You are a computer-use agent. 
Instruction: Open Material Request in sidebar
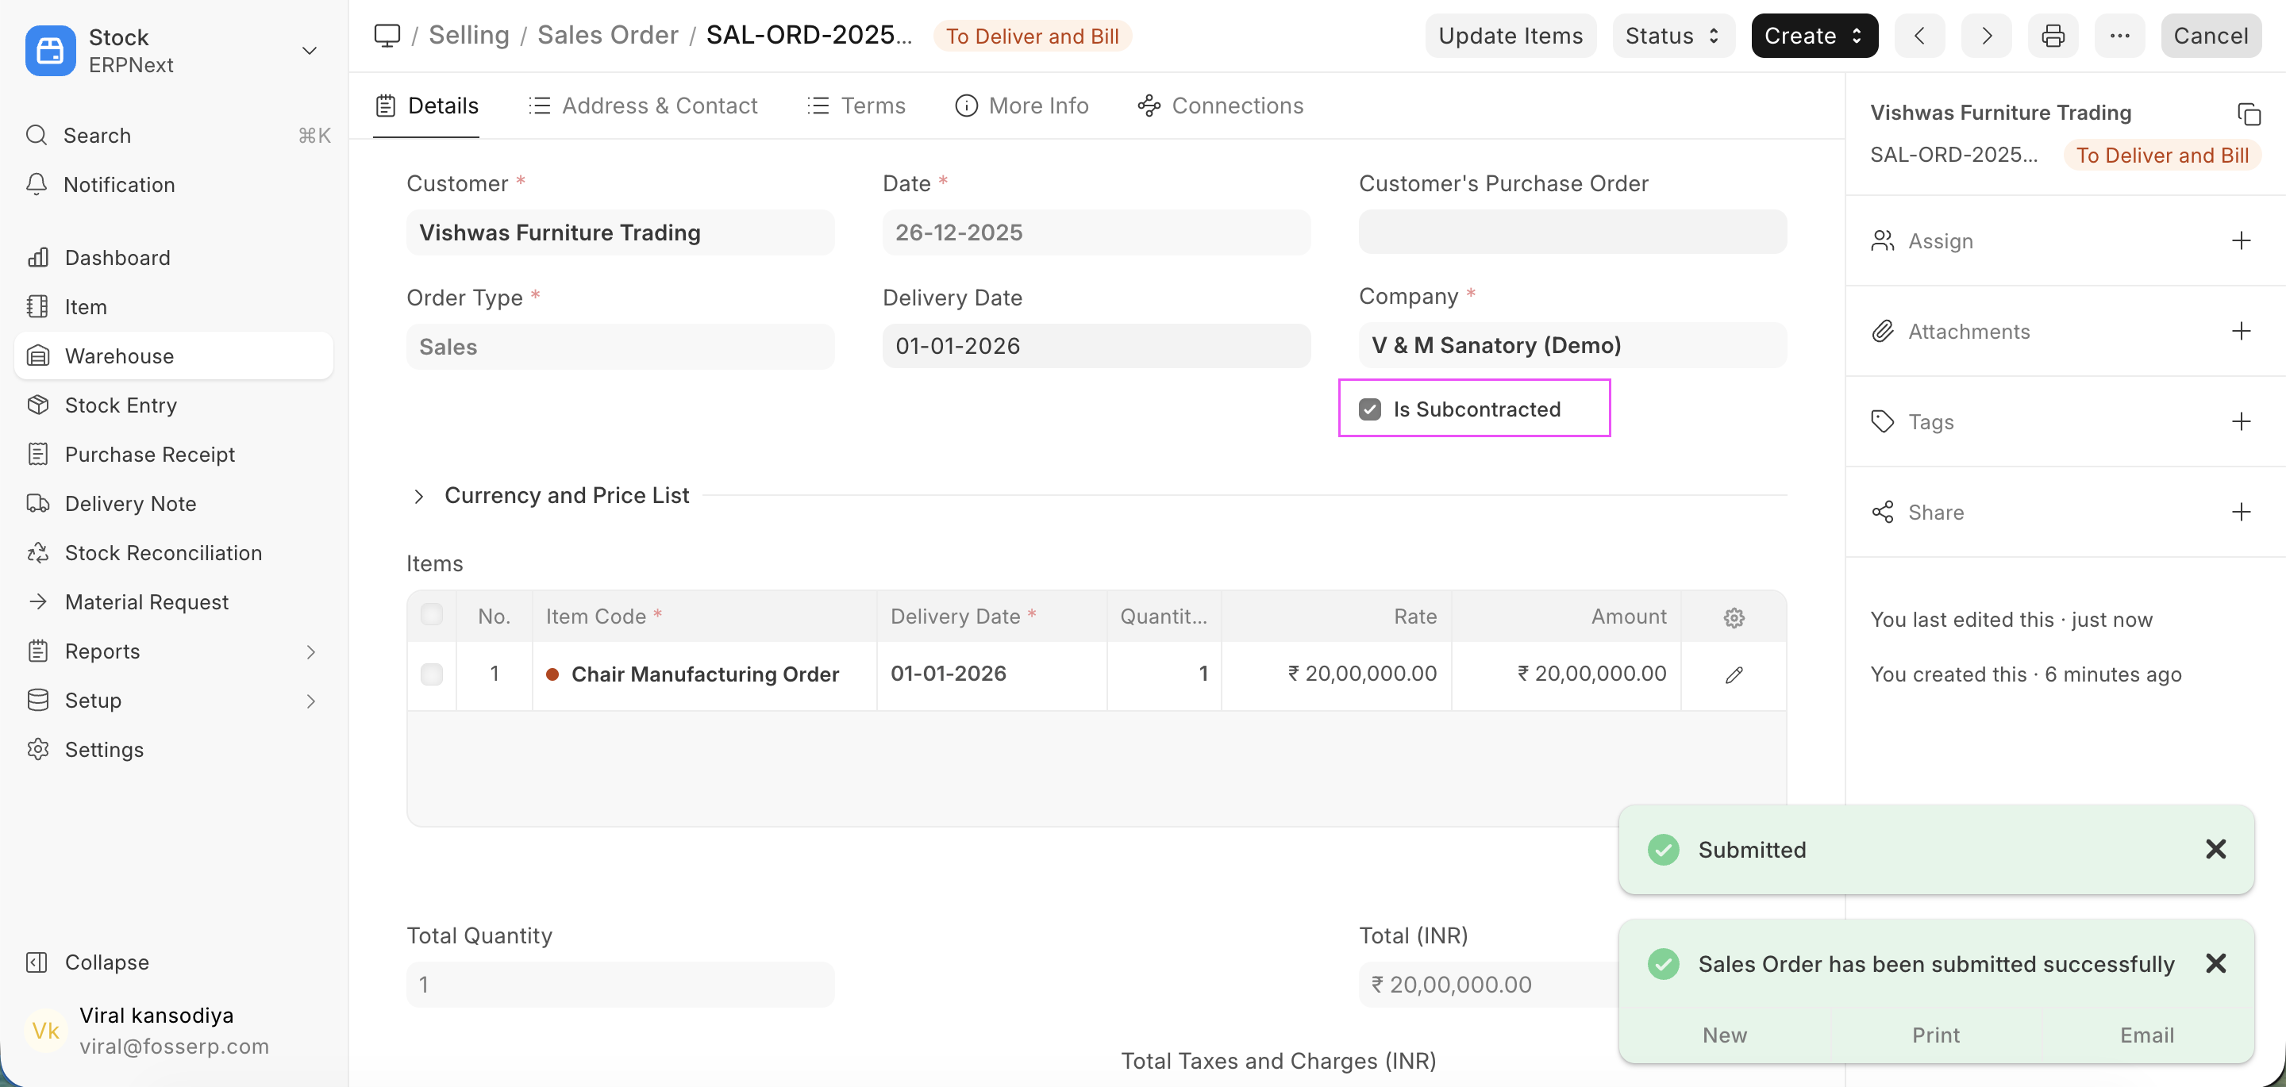(146, 601)
